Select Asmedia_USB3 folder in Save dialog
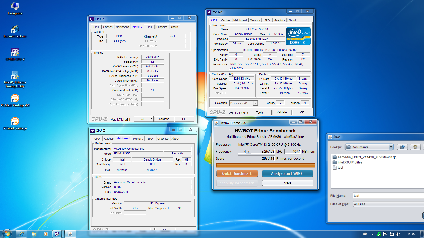Viewport: 424px width, 238px height. (365, 157)
